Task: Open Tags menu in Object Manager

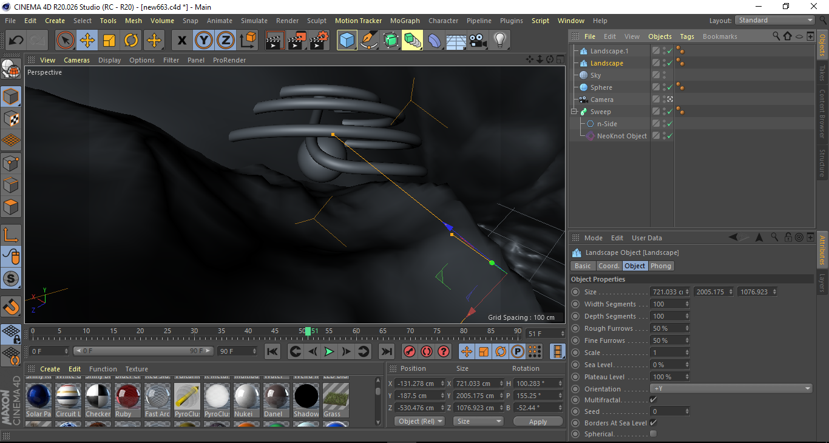Action: coord(687,36)
